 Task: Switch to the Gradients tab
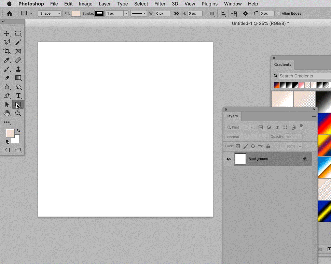[x=282, y=64]
